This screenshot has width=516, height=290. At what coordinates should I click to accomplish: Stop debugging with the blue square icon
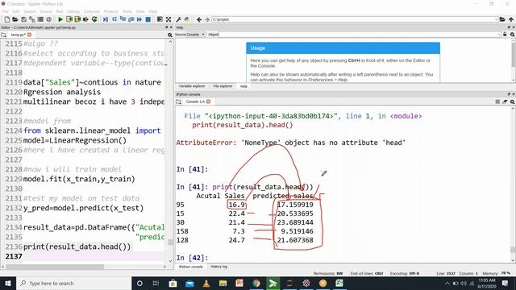click(x=148, y=19)
